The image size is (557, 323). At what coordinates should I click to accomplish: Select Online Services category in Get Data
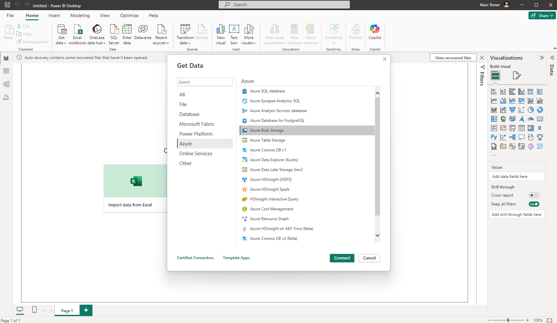[196, 154]
